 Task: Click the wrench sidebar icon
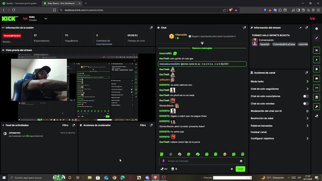[x=316, y=107]
